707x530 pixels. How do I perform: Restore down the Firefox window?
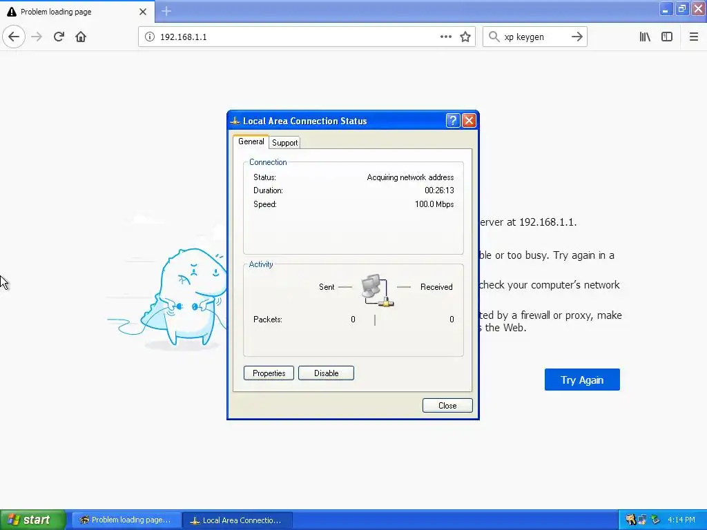coord(681,9)
